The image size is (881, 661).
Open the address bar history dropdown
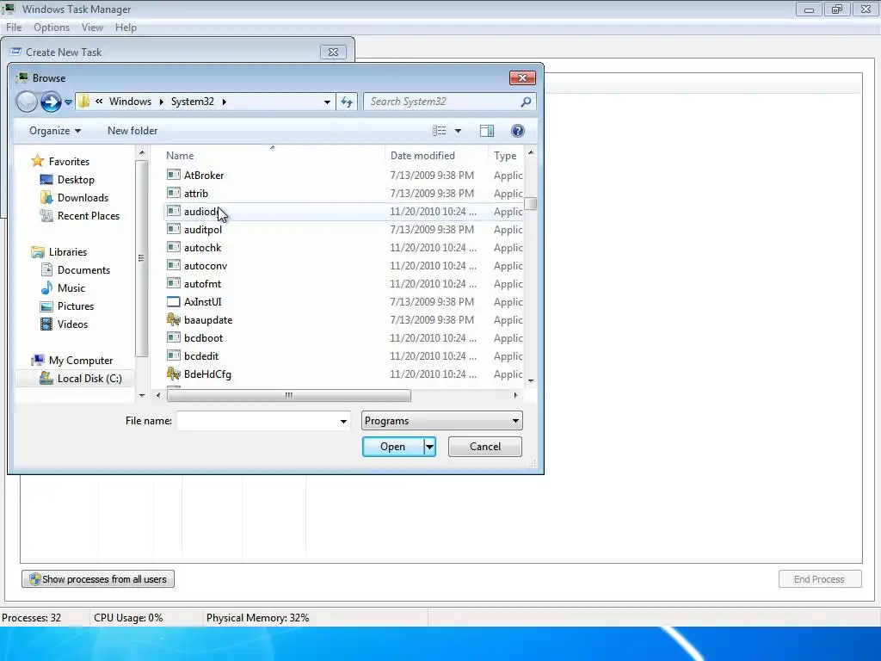(327, 102)
